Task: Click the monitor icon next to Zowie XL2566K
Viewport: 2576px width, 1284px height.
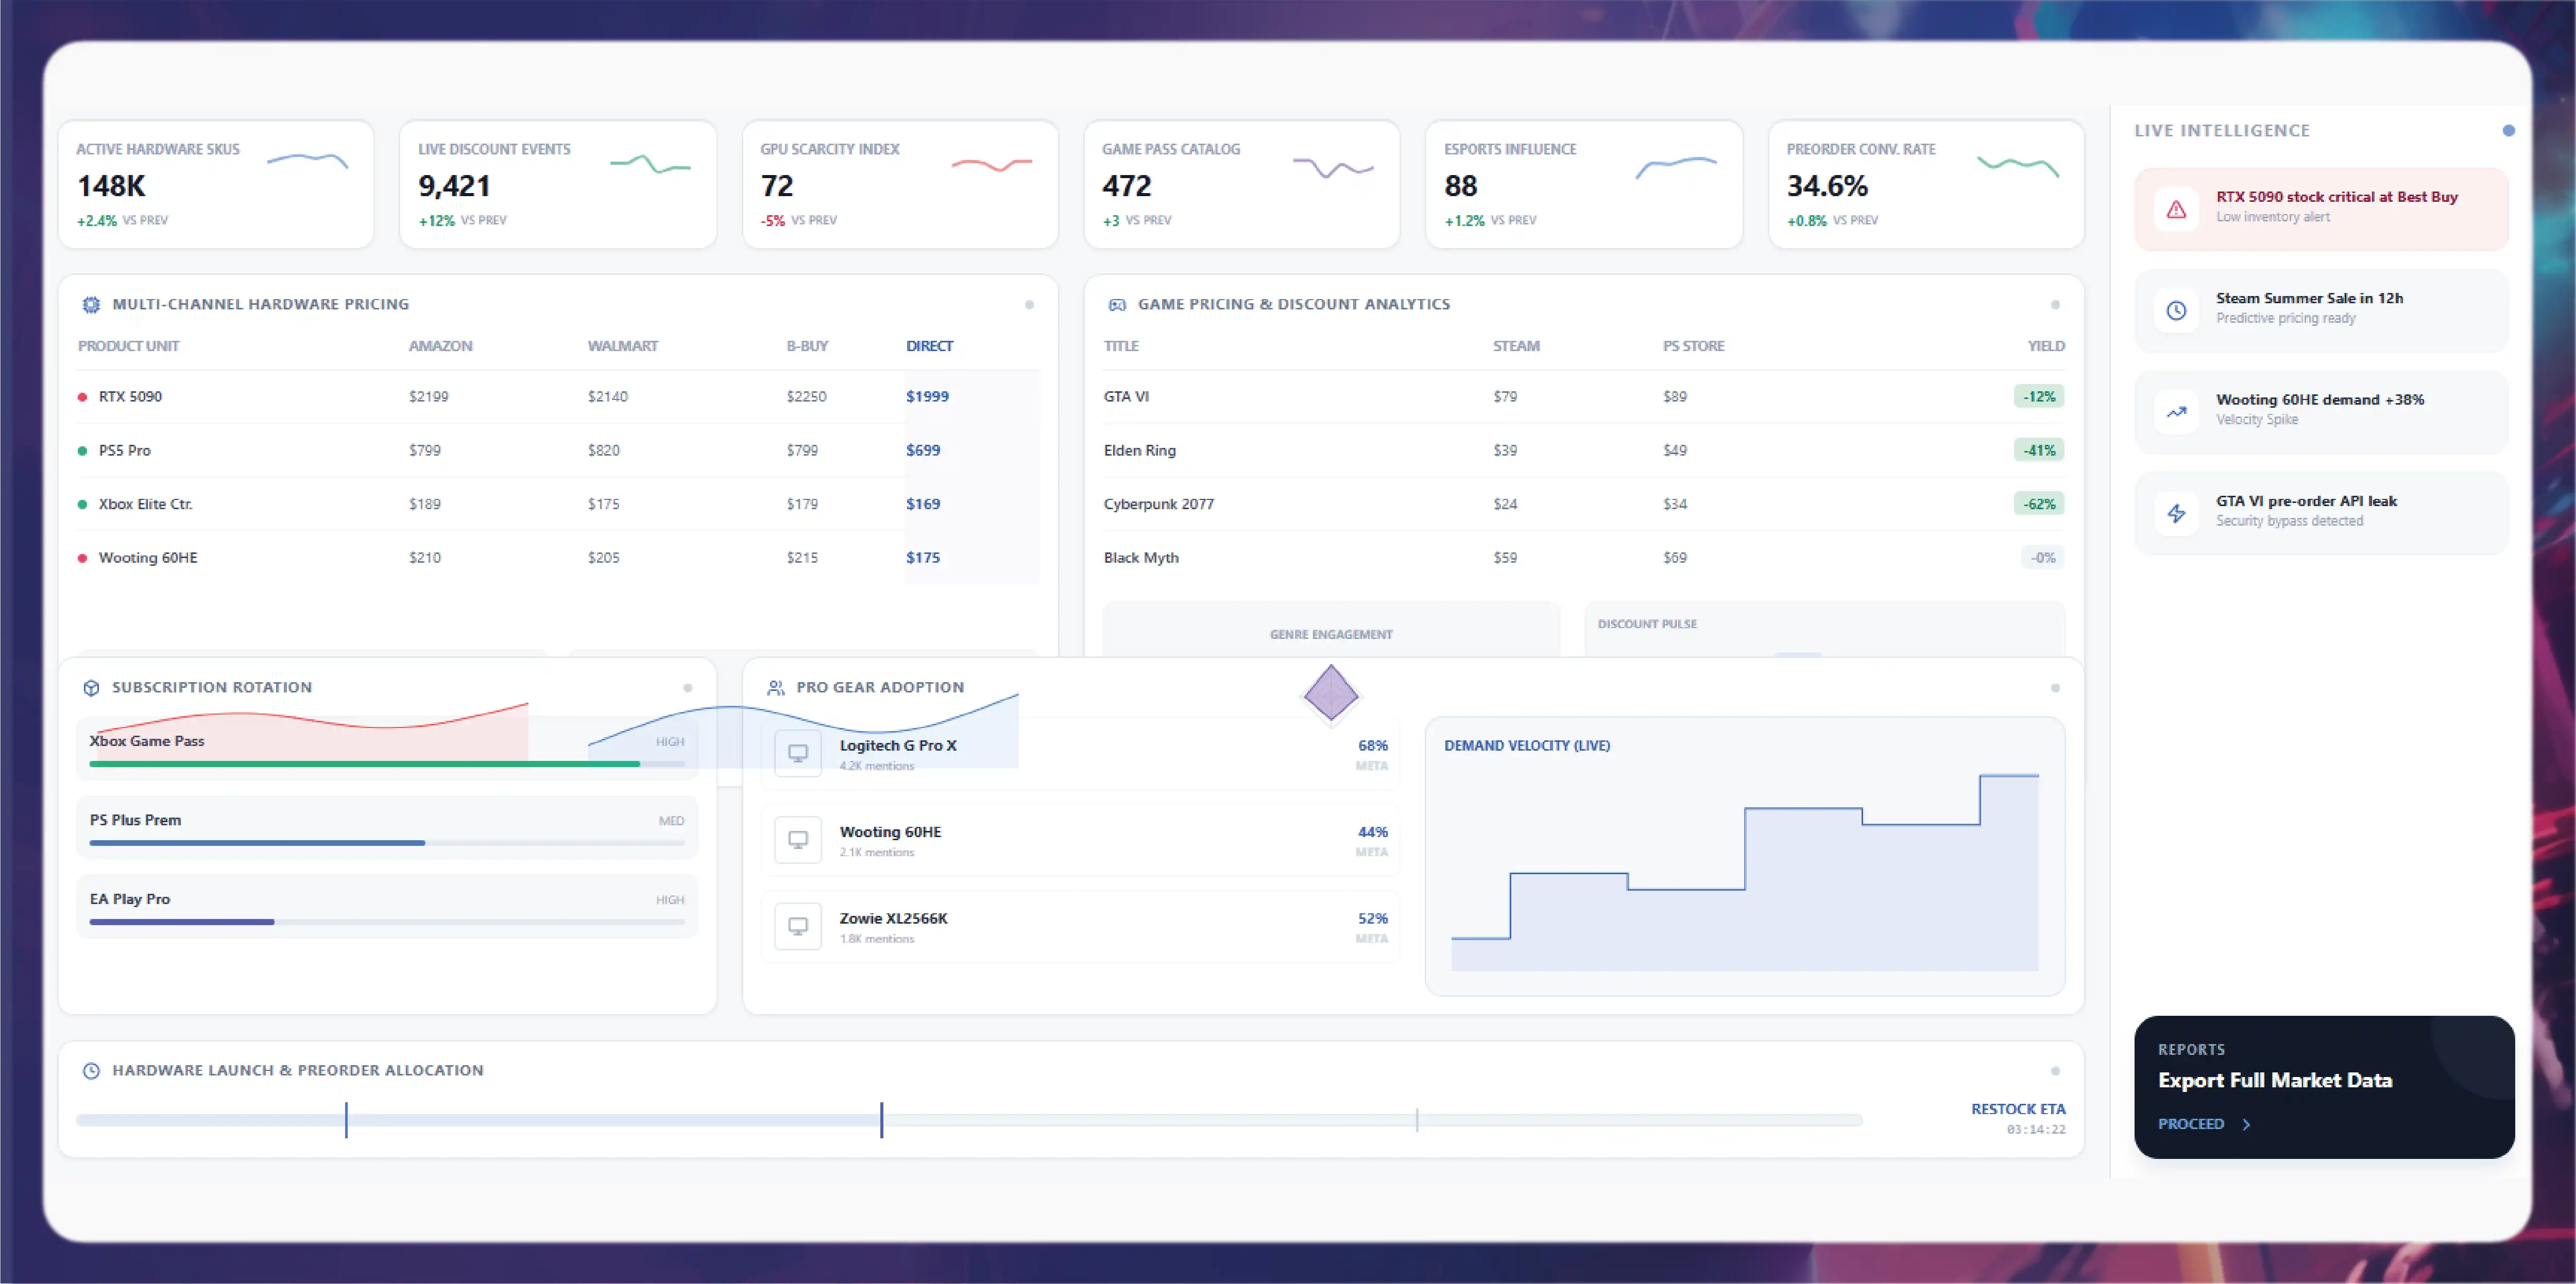Action: [798, 926]
